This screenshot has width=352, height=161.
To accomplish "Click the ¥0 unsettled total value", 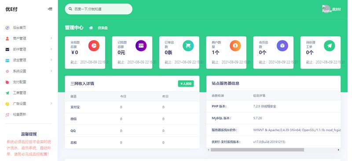I will [74, 52].
